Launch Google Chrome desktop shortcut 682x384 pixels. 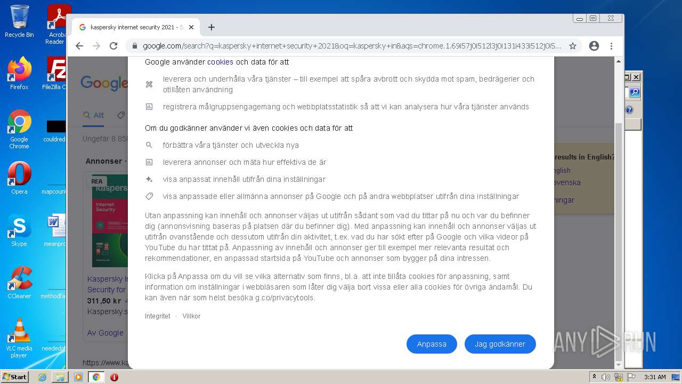point(19,129)
